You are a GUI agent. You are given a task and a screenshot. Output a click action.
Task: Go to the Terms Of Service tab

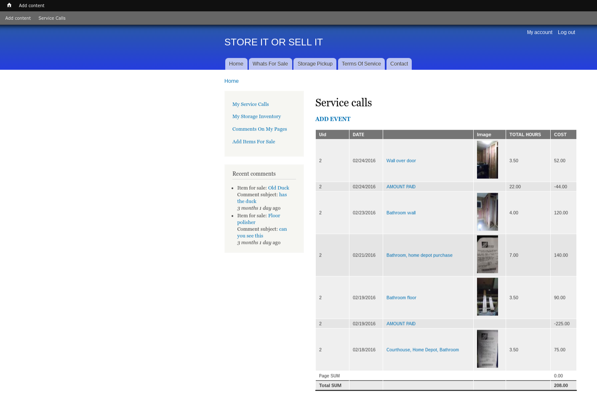[x=361, y=64]
